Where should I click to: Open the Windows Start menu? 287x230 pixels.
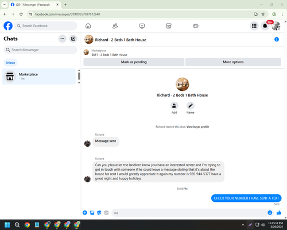[x=7, y=225]
